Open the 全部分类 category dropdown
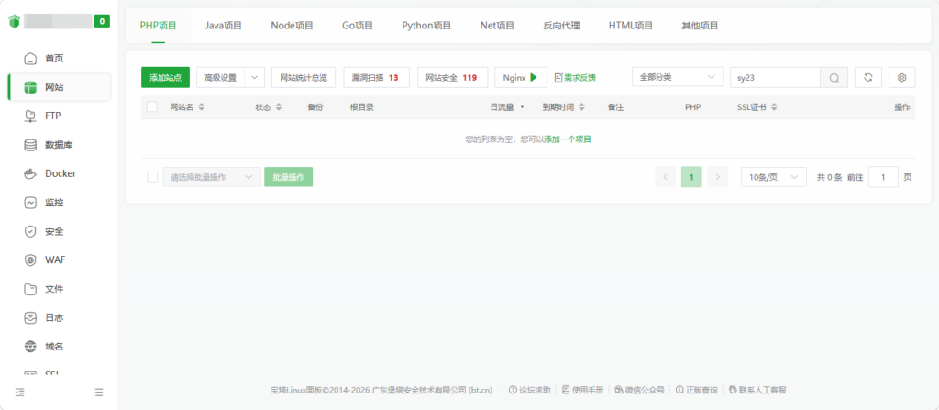This screenshot has height=410, width=939. tap(678, 77)
